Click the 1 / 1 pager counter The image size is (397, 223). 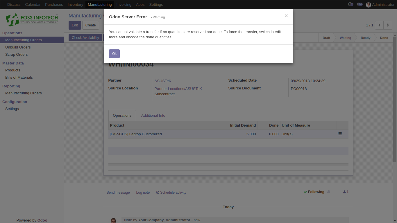click(370, 25)
